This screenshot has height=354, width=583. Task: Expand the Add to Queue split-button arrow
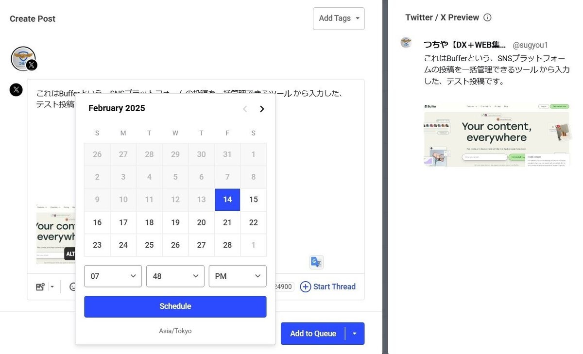(x=355, y=334)
